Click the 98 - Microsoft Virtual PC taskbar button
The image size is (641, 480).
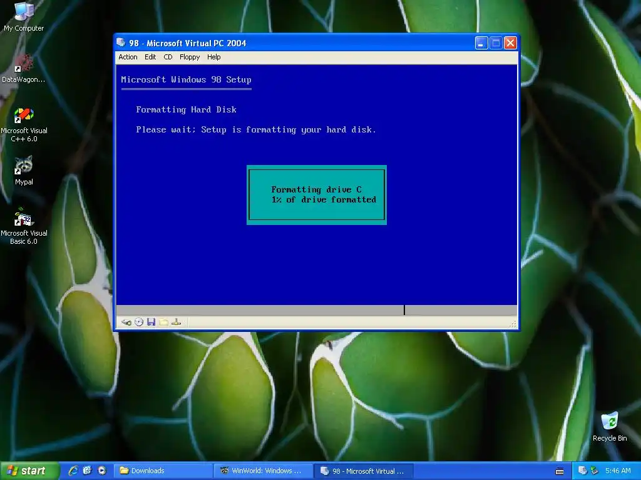pos(363,471)
